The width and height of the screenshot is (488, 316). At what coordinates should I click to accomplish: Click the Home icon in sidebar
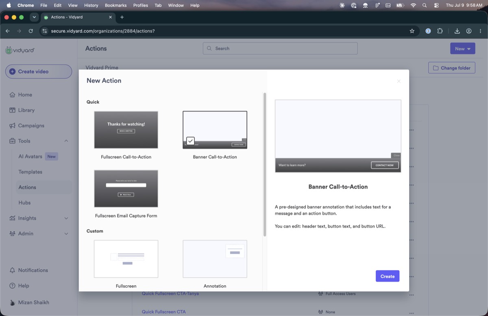12,95
